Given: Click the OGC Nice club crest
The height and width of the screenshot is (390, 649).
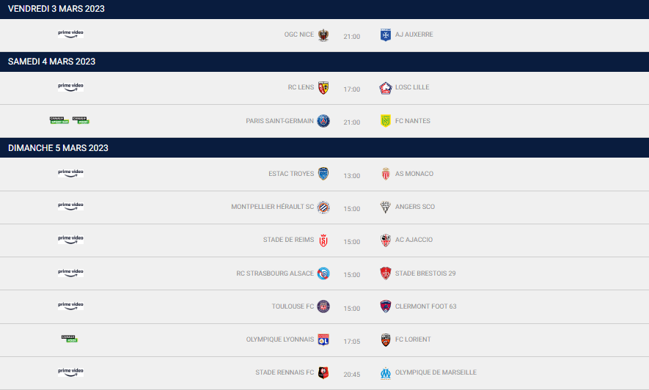Looking at the screenshot, I should [x=323, y=35].
